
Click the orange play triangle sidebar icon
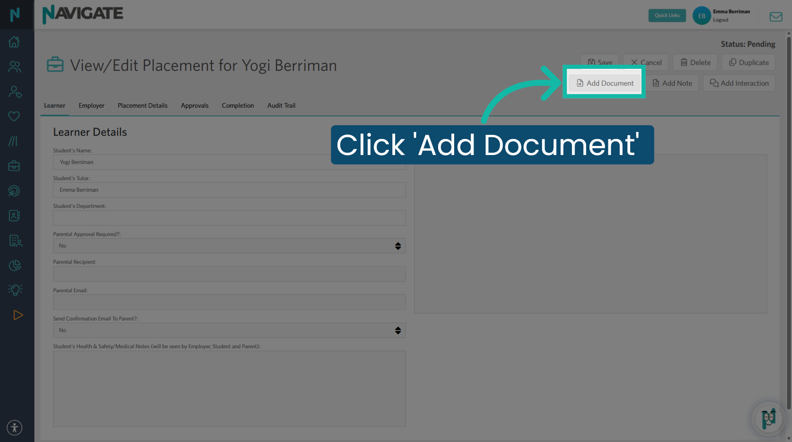tap(18, 315)
